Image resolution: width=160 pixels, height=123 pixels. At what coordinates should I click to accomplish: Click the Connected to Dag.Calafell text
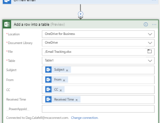[x=37, y=118]
